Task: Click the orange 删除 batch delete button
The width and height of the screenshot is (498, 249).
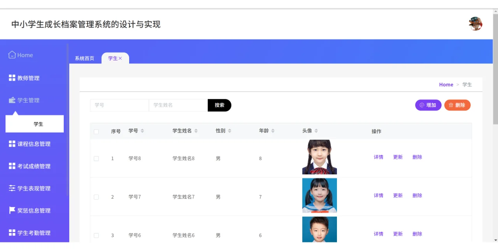Action: (x=457, y=105)
